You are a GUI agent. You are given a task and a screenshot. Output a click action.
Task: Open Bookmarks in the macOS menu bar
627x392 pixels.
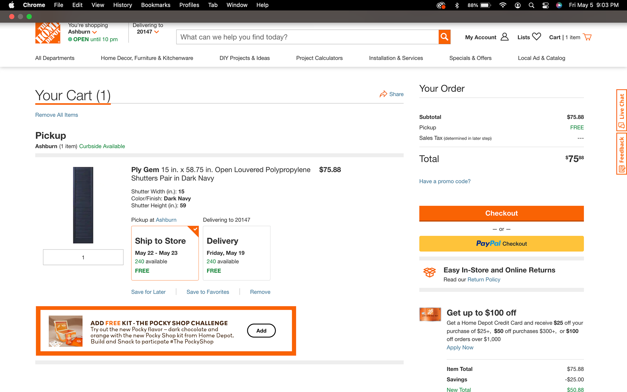[155, 5]
